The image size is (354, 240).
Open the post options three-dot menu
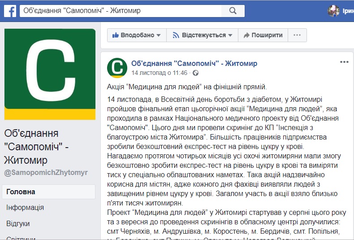click(344, 62)
